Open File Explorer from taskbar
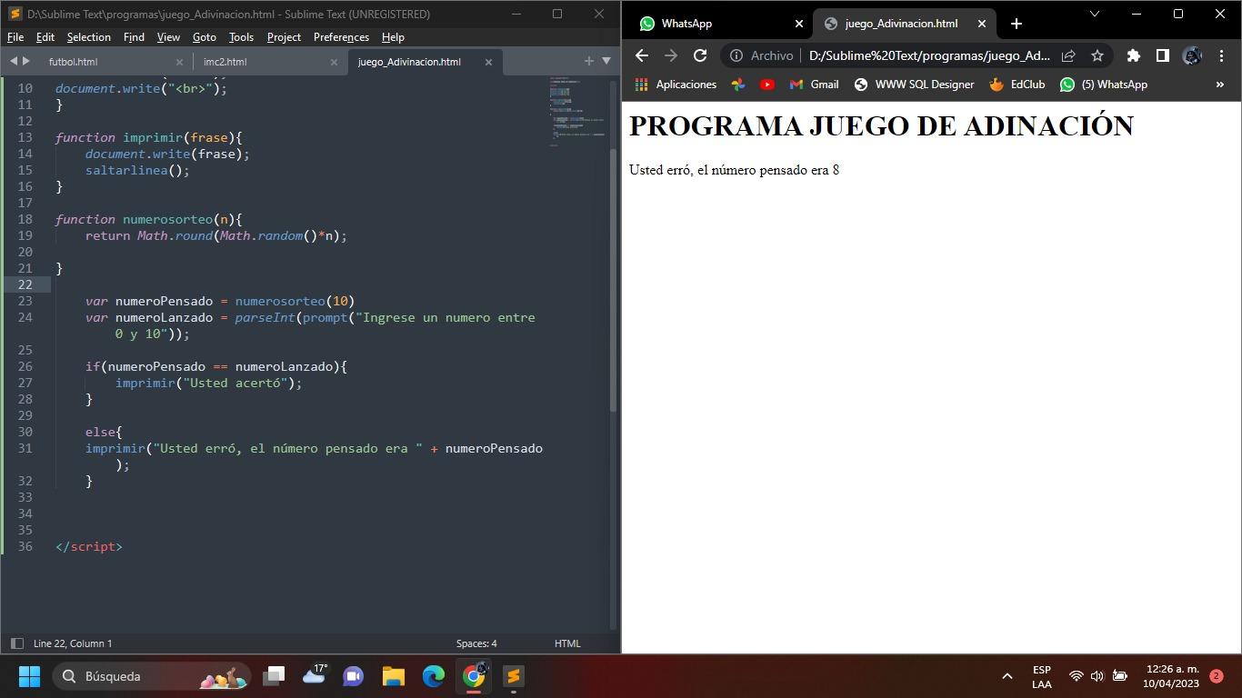The height and width of the screenshot is (698, 1242). coord(393,676)
